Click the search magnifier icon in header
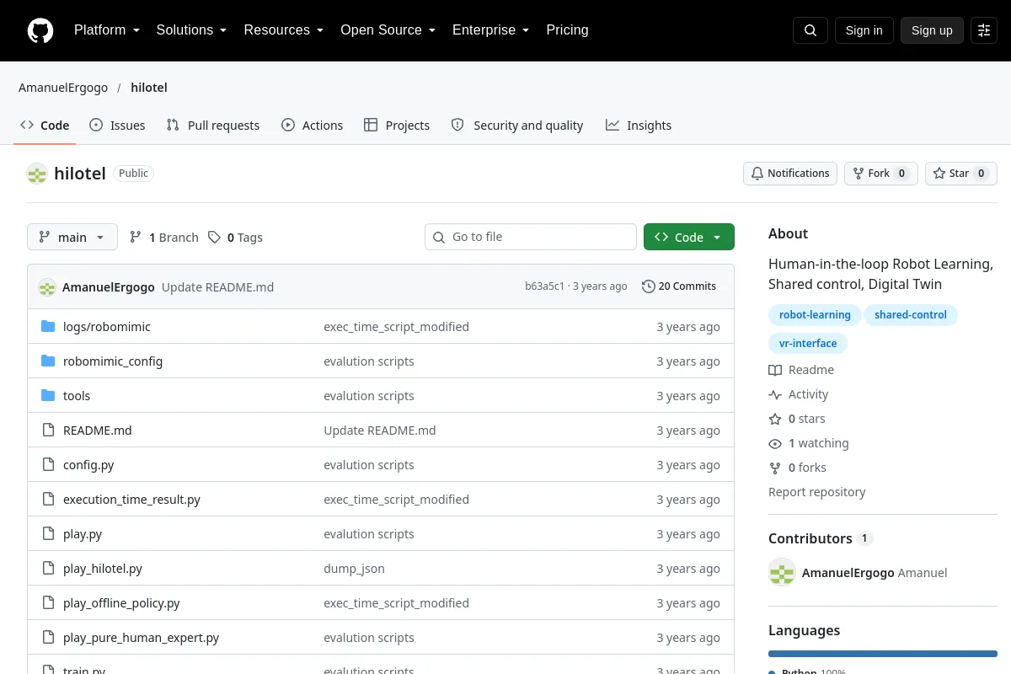Viewport: 1011px width, 674px height. [x=810, y=30]
